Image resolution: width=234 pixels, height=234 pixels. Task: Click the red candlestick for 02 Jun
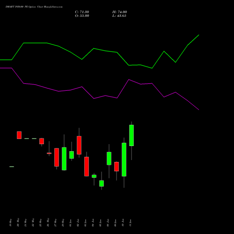[x=79, y=145]
